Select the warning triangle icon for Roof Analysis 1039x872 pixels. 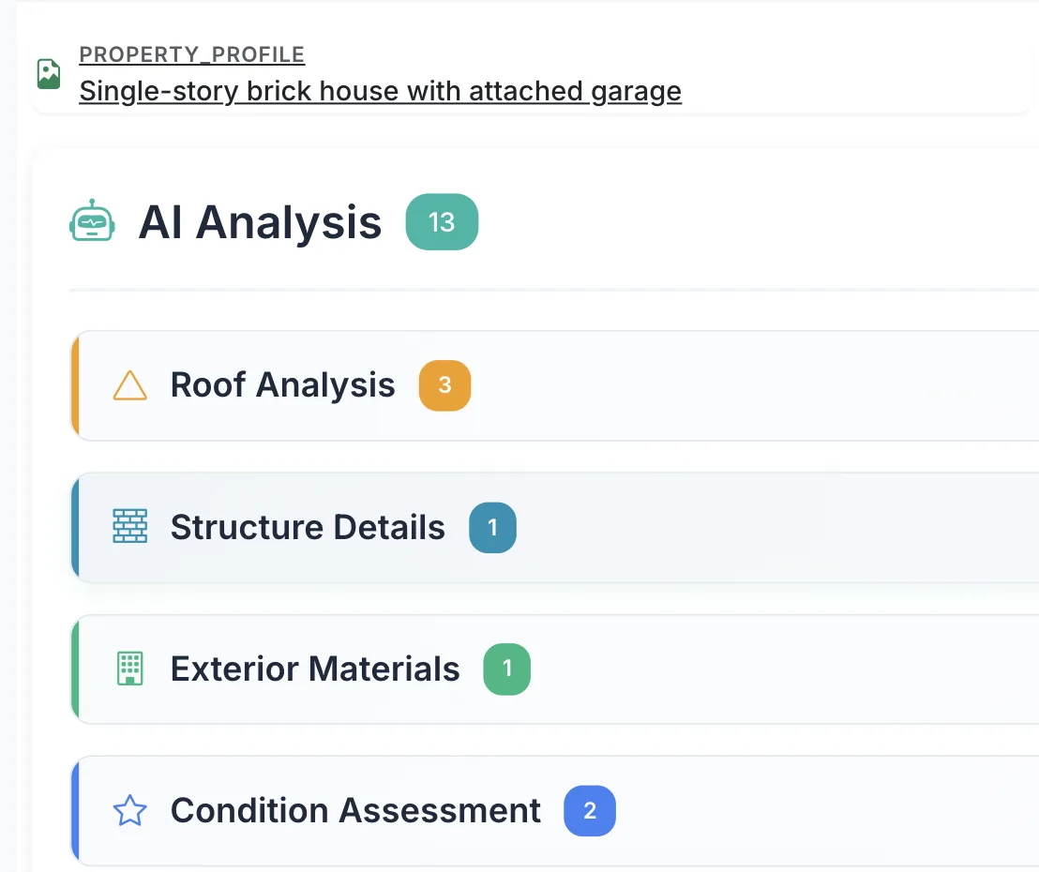point(130,384)
